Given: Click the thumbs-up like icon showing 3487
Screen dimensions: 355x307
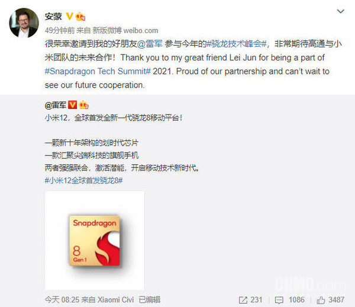Looking at the screenshot, I should pyautogui.click(x=321, y=300).
